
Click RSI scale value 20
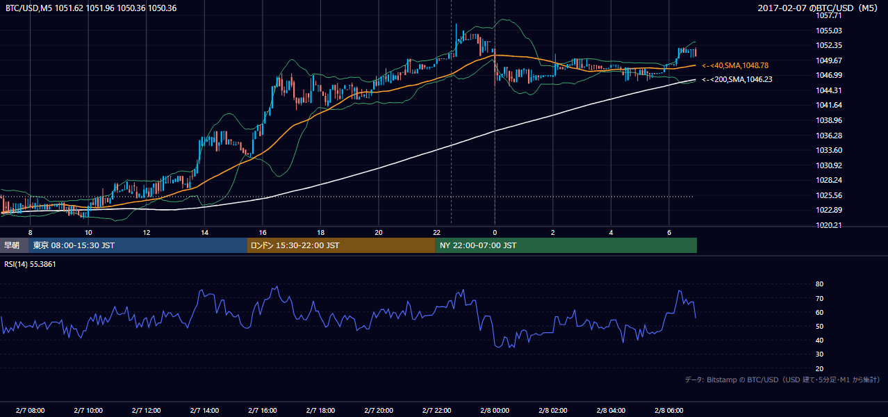820,368
